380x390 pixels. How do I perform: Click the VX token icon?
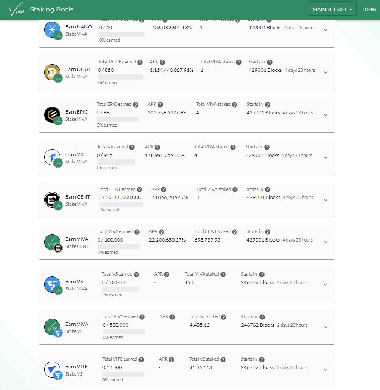pos(52,157)
